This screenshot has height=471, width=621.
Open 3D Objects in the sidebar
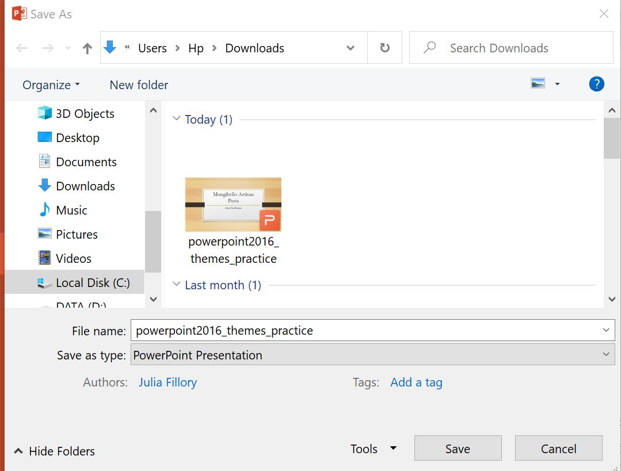pos(85,113)
